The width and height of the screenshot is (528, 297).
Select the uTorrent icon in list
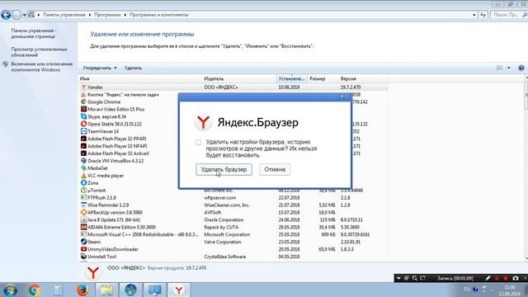point(83,191)
